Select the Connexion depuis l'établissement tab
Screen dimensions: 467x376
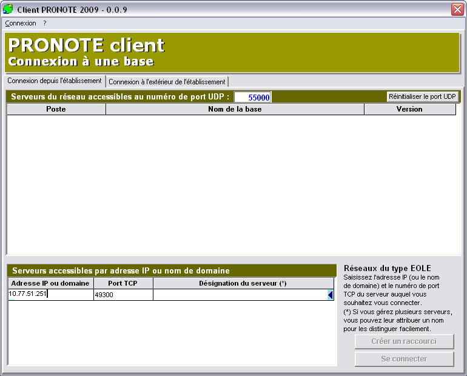tap(55, 81)
